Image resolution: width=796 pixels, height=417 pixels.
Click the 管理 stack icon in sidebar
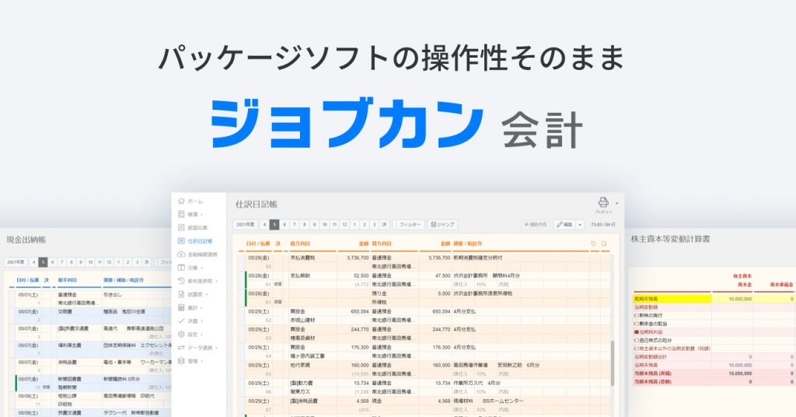pyautogui.click(x=181, y=361)
